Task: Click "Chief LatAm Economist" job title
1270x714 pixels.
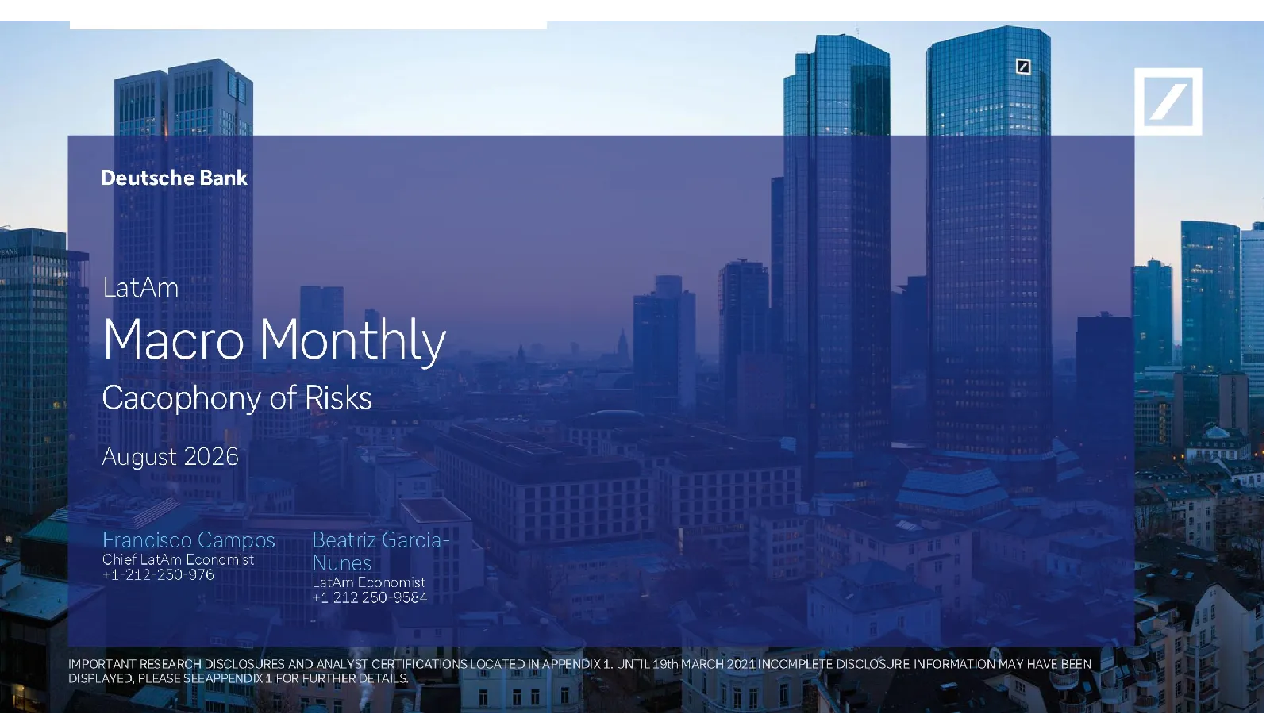Action: (178, 559)
